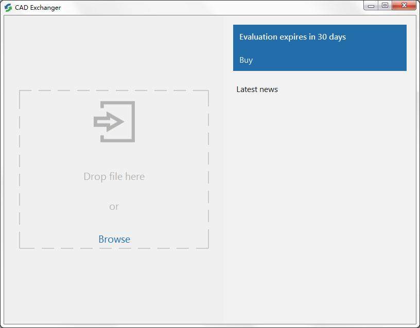Maximize the CAD Exchanger window
This screenshot has height=328, width=420.
[384, 6]
